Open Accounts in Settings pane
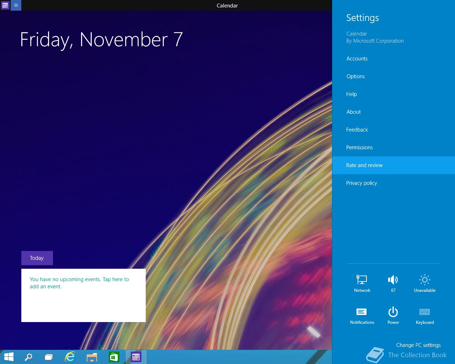Viewport: 455px width, 364px height. click(x=394, y=59)
